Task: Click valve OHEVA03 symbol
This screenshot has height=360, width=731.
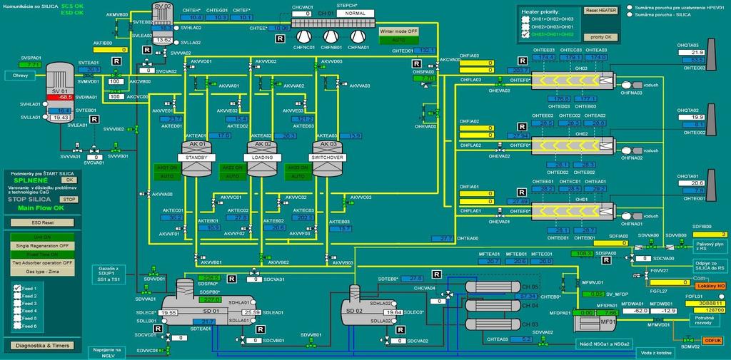Action: [x=499, y=83]
